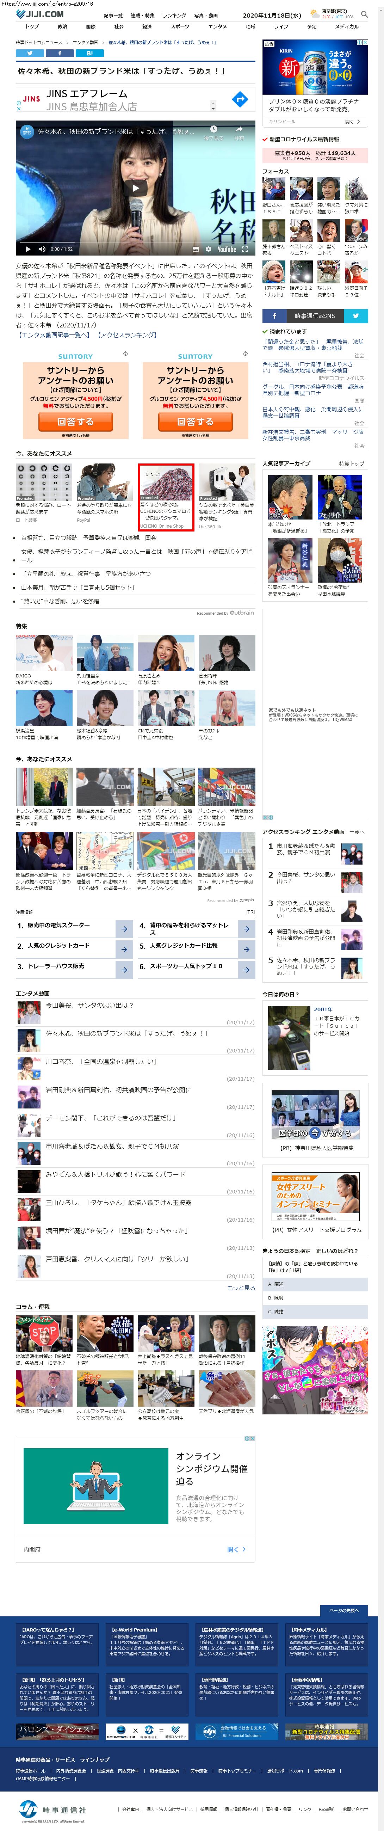Viewport: 384px width, 1831px height.
Task: Open the search magnifier icon in header
Action: point(365,14)
